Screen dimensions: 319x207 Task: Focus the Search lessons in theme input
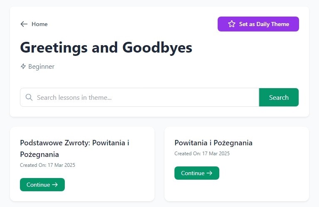click(x=141, y=97)
